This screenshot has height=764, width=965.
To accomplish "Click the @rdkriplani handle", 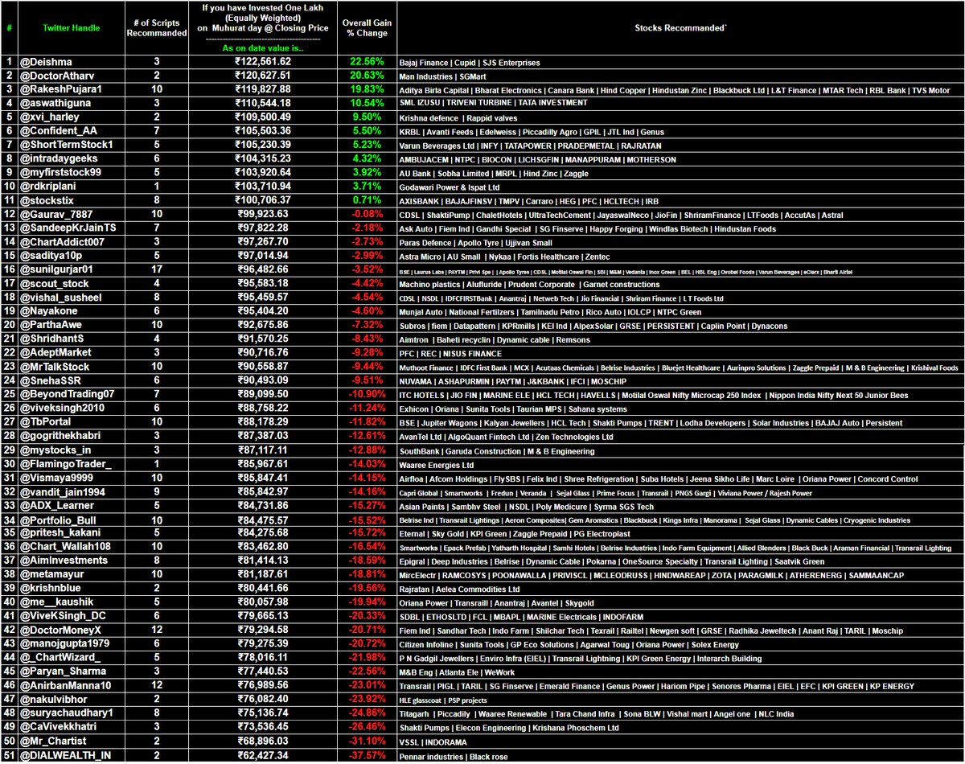I will [x=48, y=185].
